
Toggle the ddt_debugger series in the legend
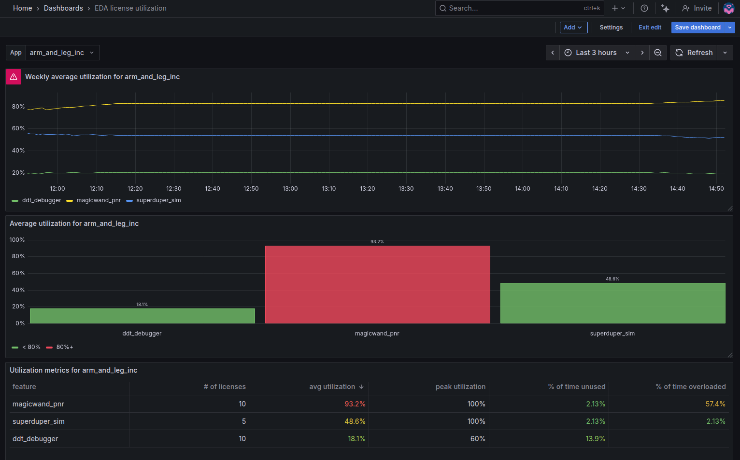point(42,200)
